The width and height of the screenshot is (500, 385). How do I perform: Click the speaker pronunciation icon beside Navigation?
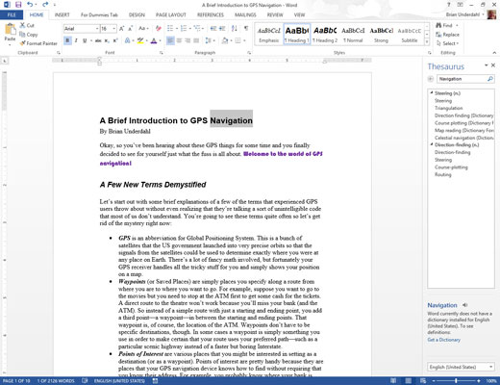click(x=464, y=305)
